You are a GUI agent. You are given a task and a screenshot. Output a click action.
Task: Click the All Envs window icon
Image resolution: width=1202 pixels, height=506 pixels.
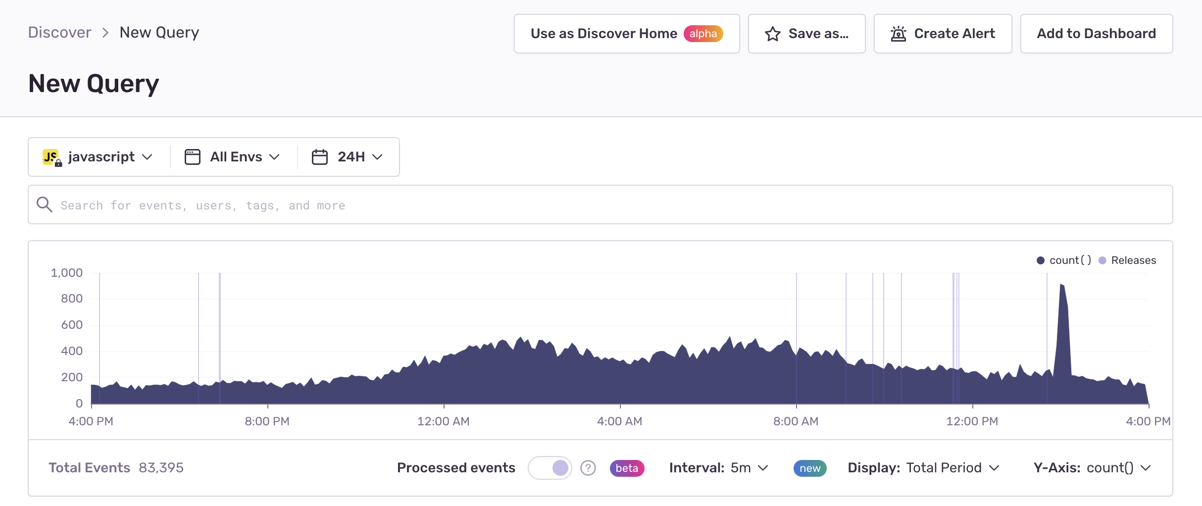[x=193, y=157]
